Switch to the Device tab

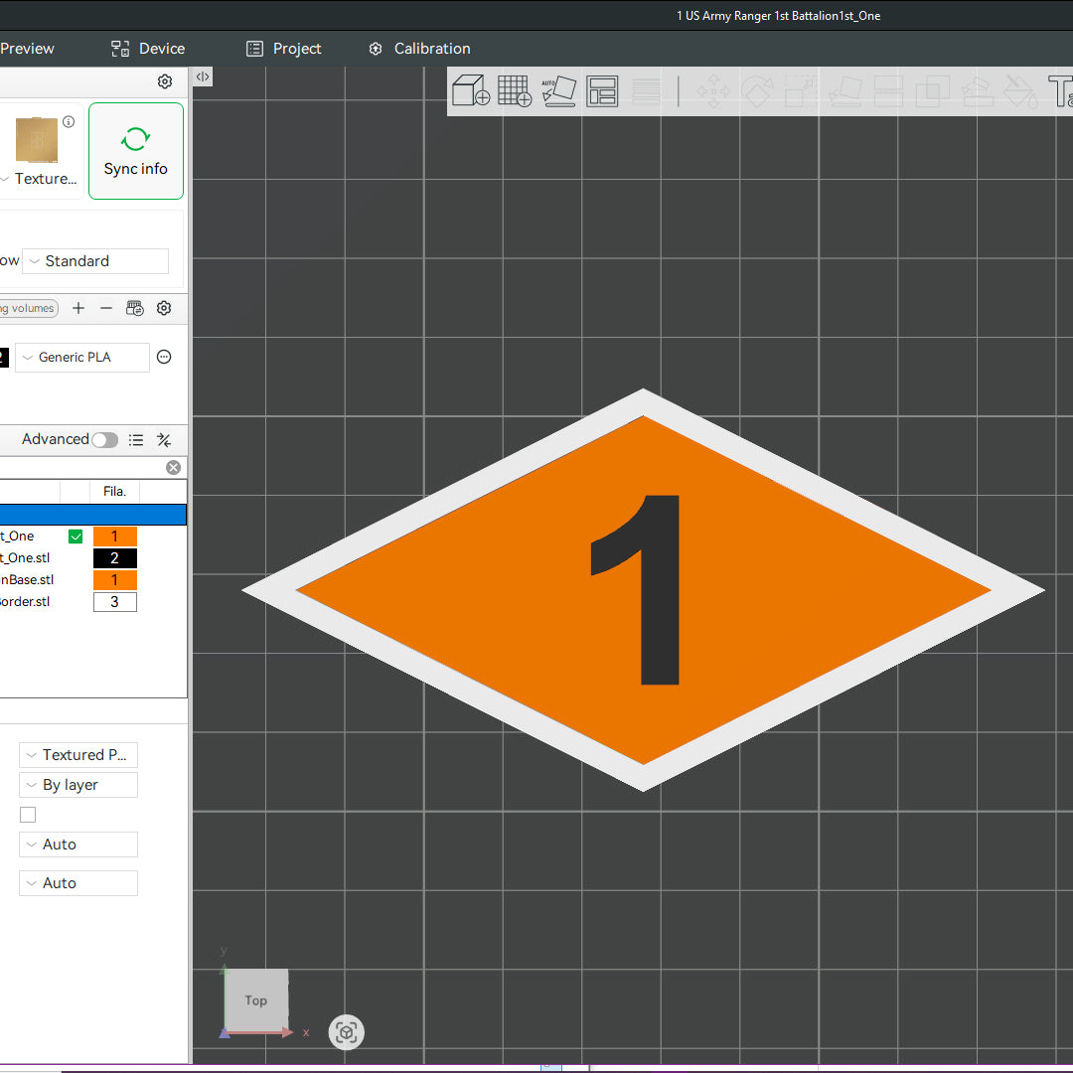pyautogui.click(x=148, y=49)
